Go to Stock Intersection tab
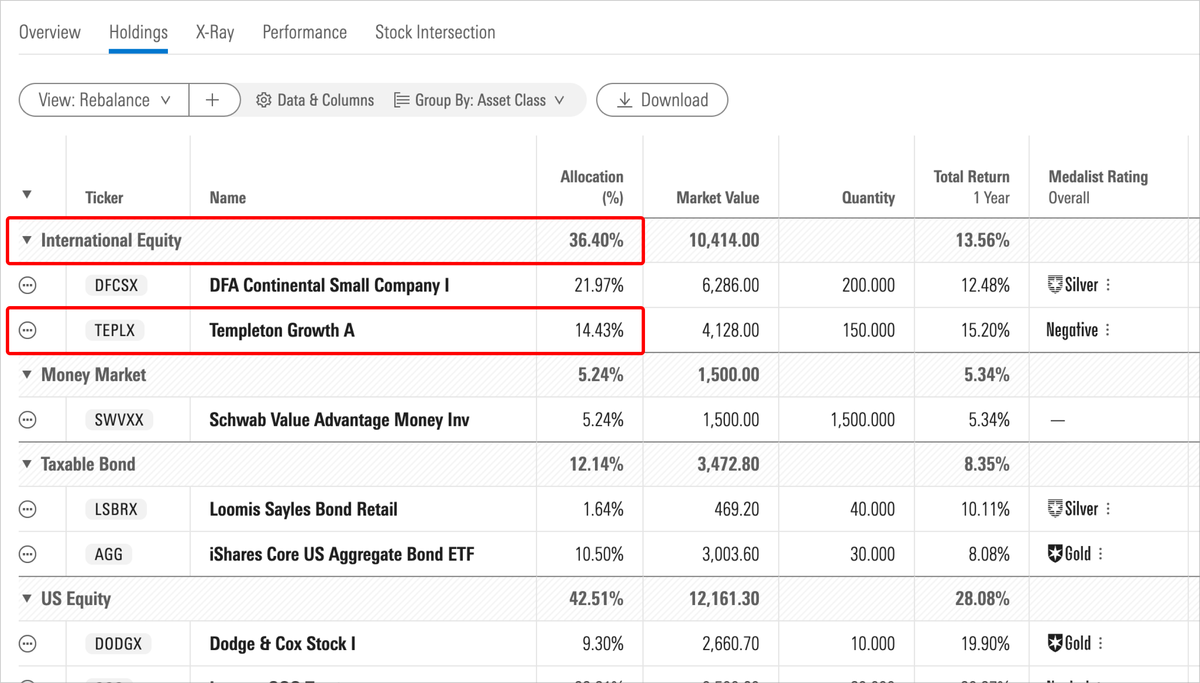Viewport: 1200px width, 683px height. click(x=435, y=32)
